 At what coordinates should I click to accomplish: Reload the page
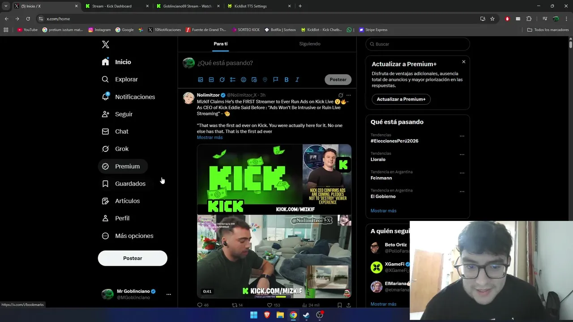(28, 19)
